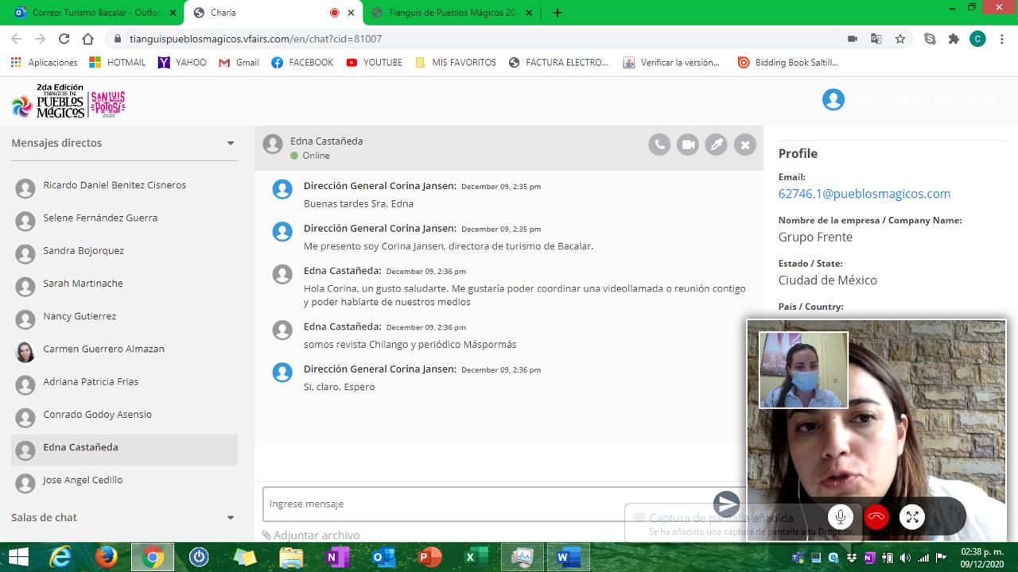Open the profile email address link
Viewport: 1018px width, 572px height.
(x=864, y=194)
